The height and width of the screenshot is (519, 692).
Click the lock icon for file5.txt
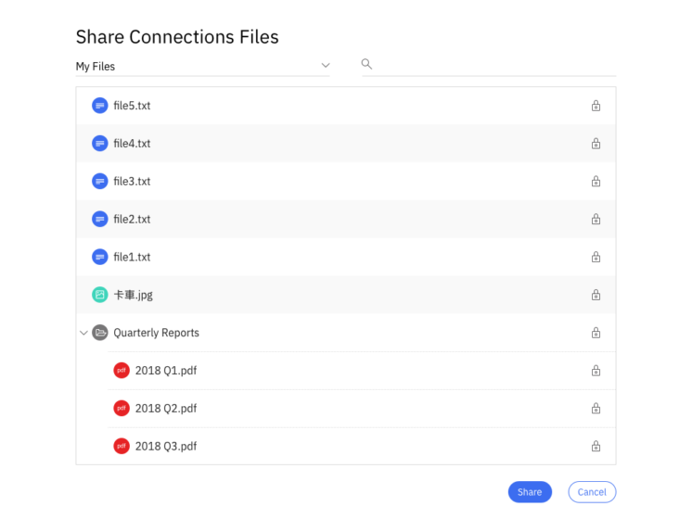click(x=596, y=106)
